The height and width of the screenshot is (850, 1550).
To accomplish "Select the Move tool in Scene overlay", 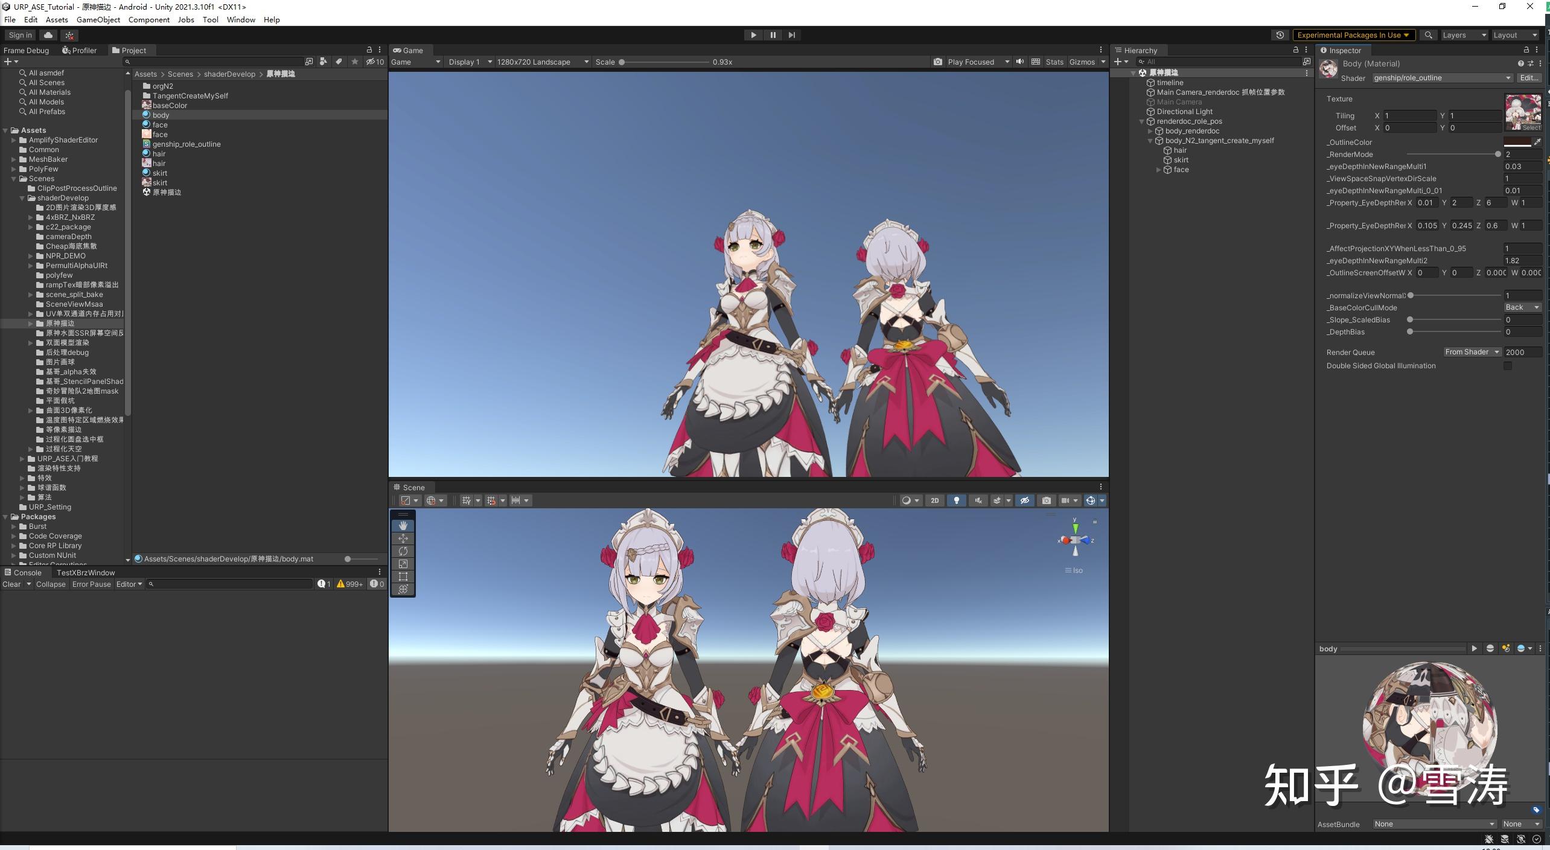I will [403, 538].
